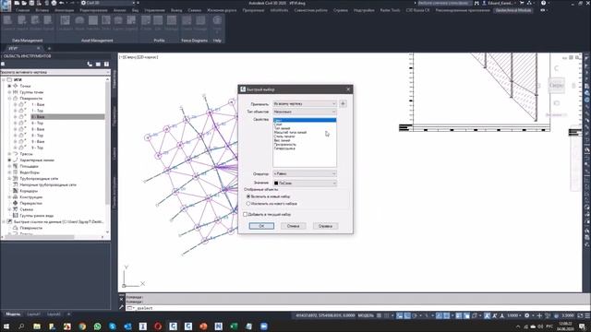Viewport: 591px width, 332px height.
Task: Expand the Точки node in Toolspace tree
Action: (9, 86)
